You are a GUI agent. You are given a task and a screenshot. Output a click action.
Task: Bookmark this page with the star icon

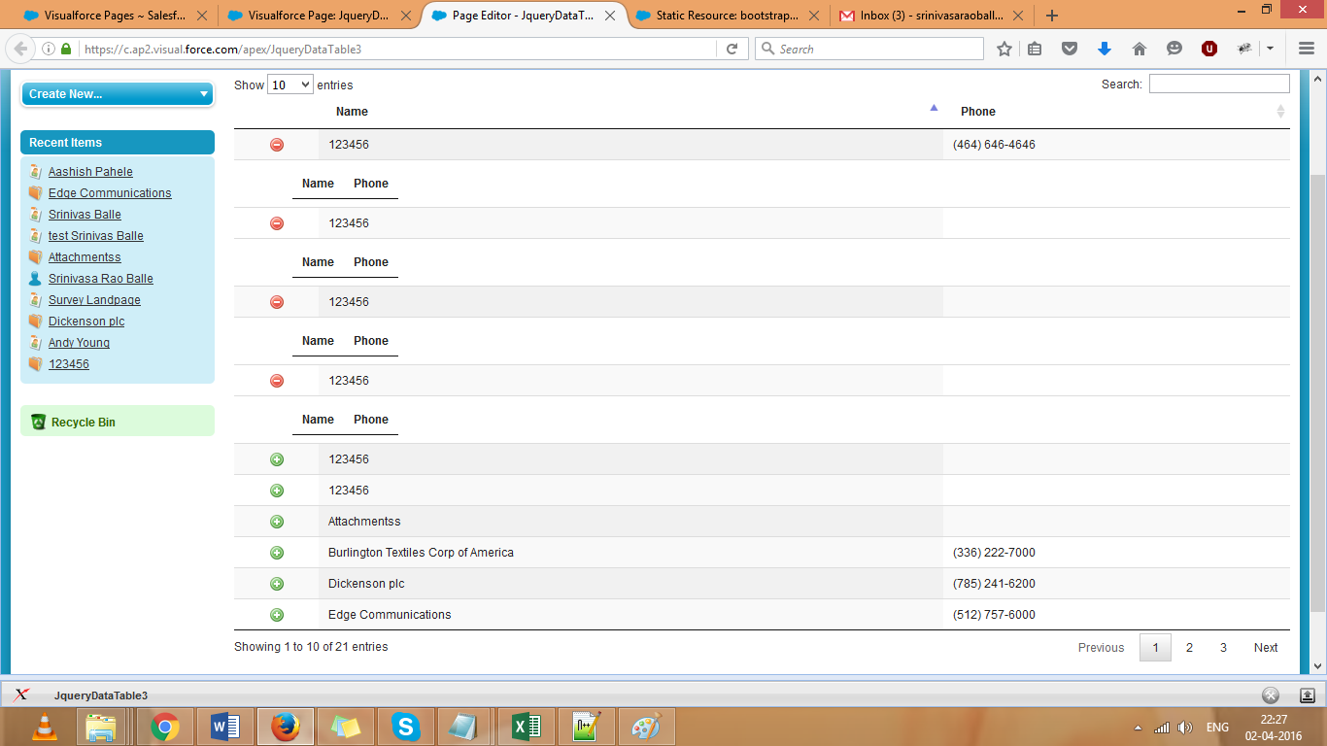coord(1004,48)
